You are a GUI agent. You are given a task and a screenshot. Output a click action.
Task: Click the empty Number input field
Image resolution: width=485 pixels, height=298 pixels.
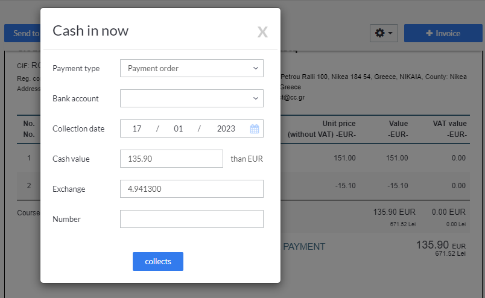tap(191, 219)
